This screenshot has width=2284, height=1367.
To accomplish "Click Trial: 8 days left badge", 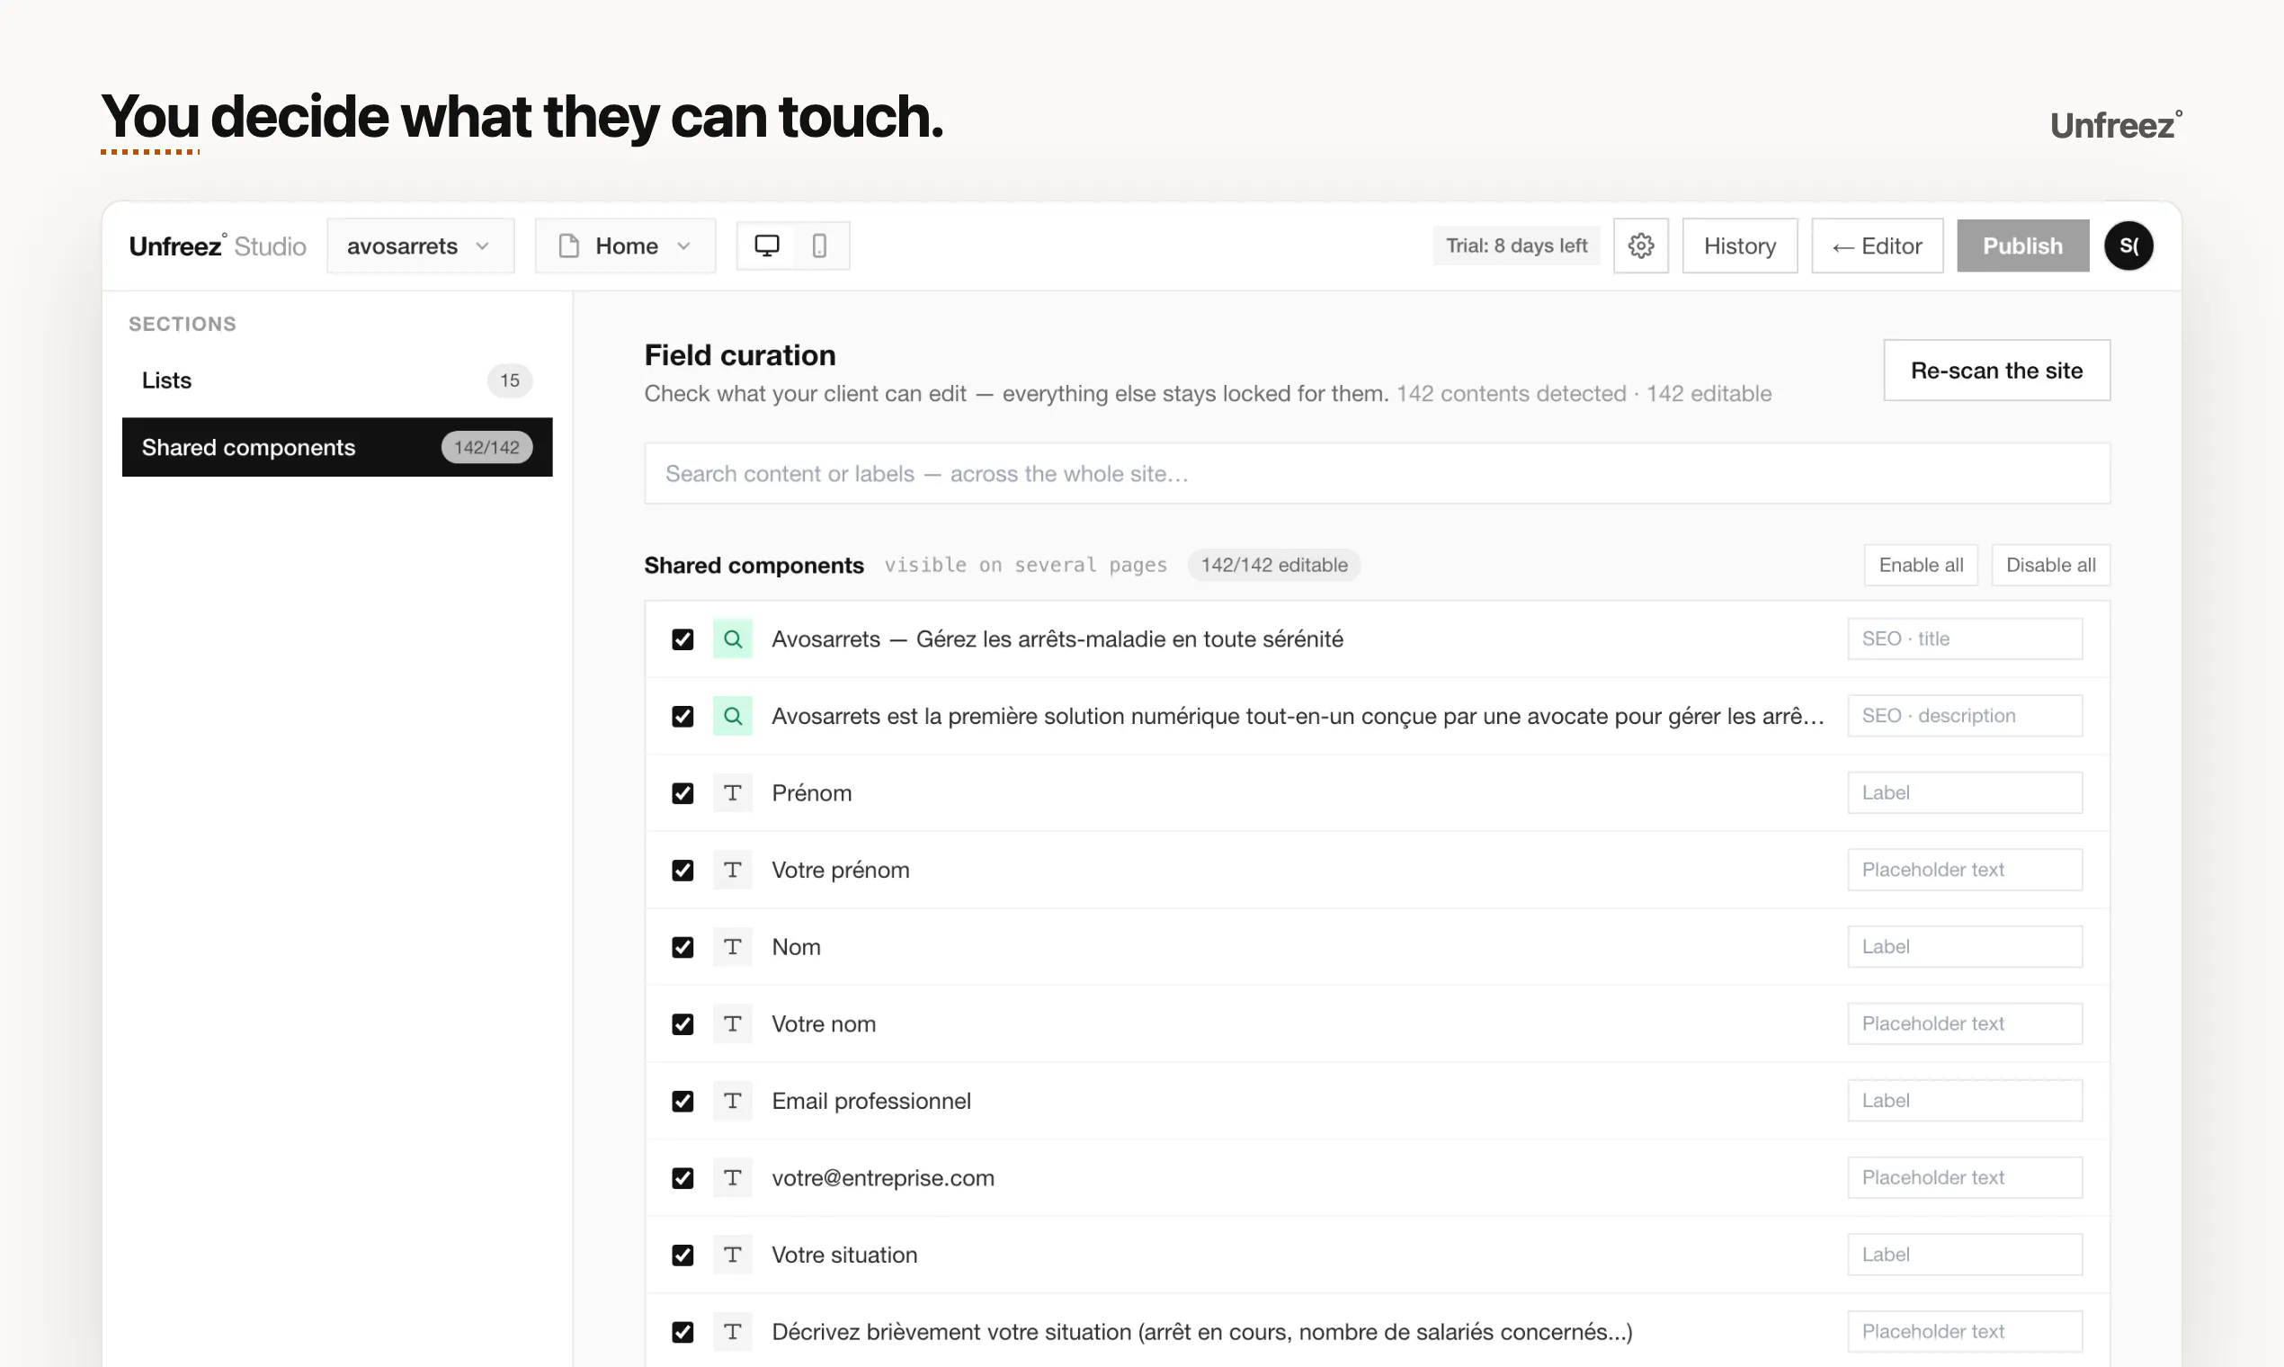I will 1516,246.
